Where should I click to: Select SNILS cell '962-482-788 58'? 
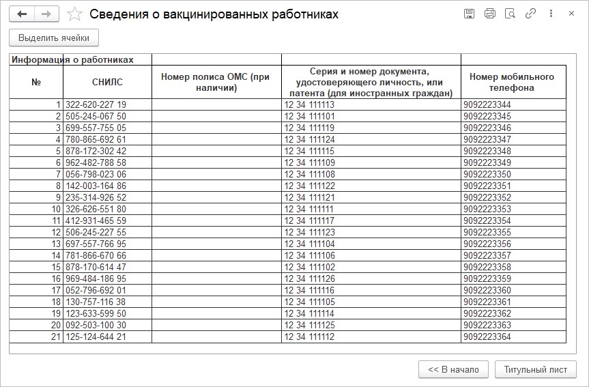[107, 162]
